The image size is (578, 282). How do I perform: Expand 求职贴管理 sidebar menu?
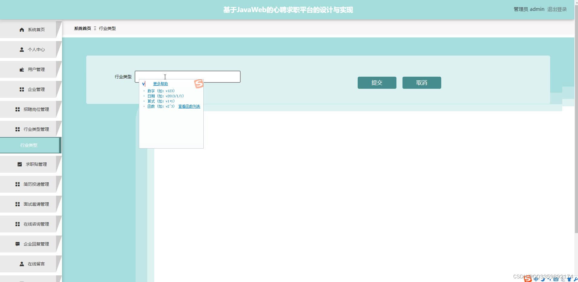coord(31,164)
